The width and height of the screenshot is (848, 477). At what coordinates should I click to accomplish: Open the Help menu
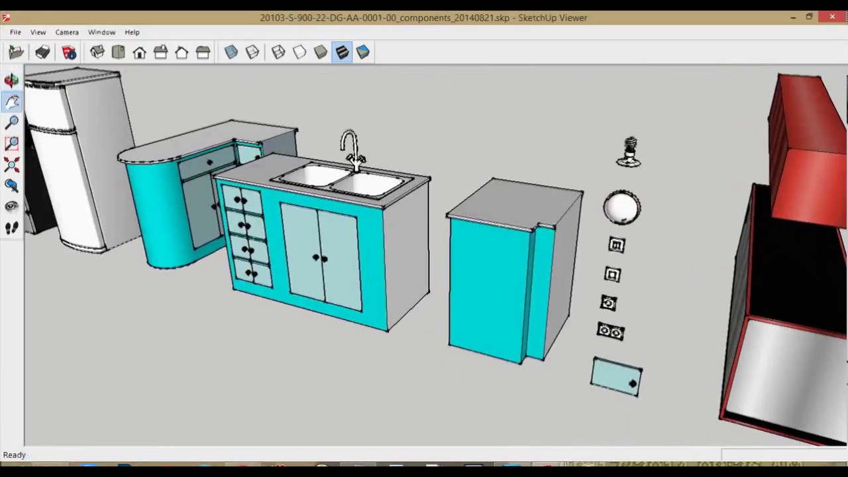pyautogui.click(x=132, y=32)
